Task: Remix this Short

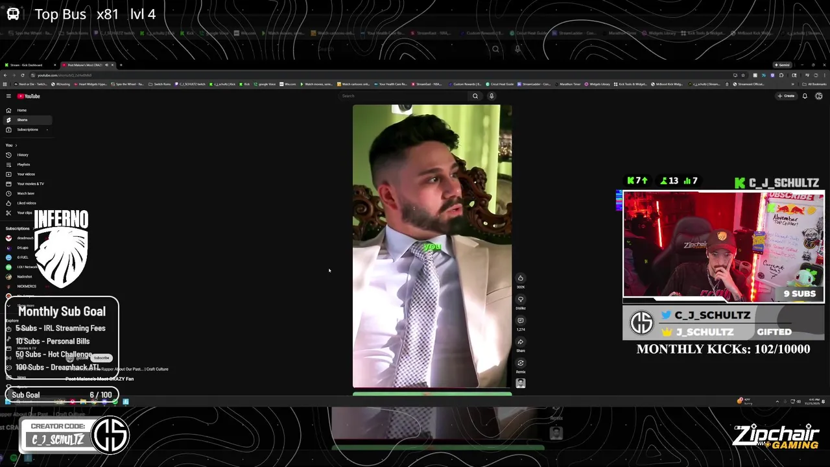Action: click(520, 363)
